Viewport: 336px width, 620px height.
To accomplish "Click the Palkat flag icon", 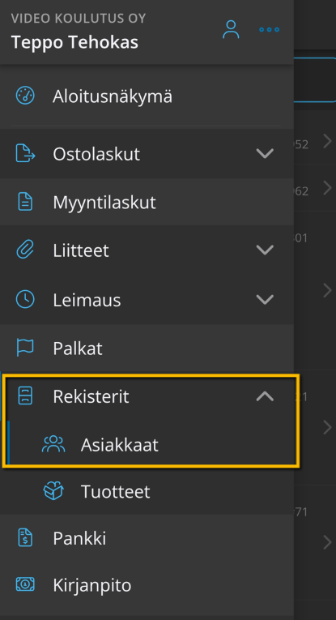I will click(x=25, y=348).
